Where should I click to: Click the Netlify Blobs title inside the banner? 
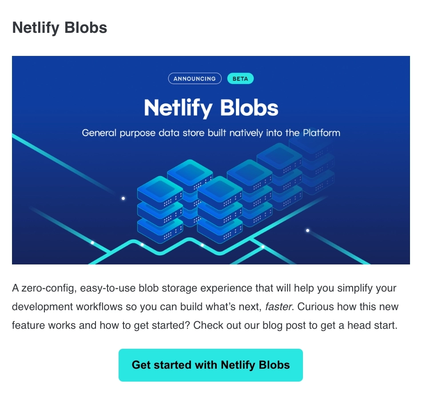pos(211,107)
